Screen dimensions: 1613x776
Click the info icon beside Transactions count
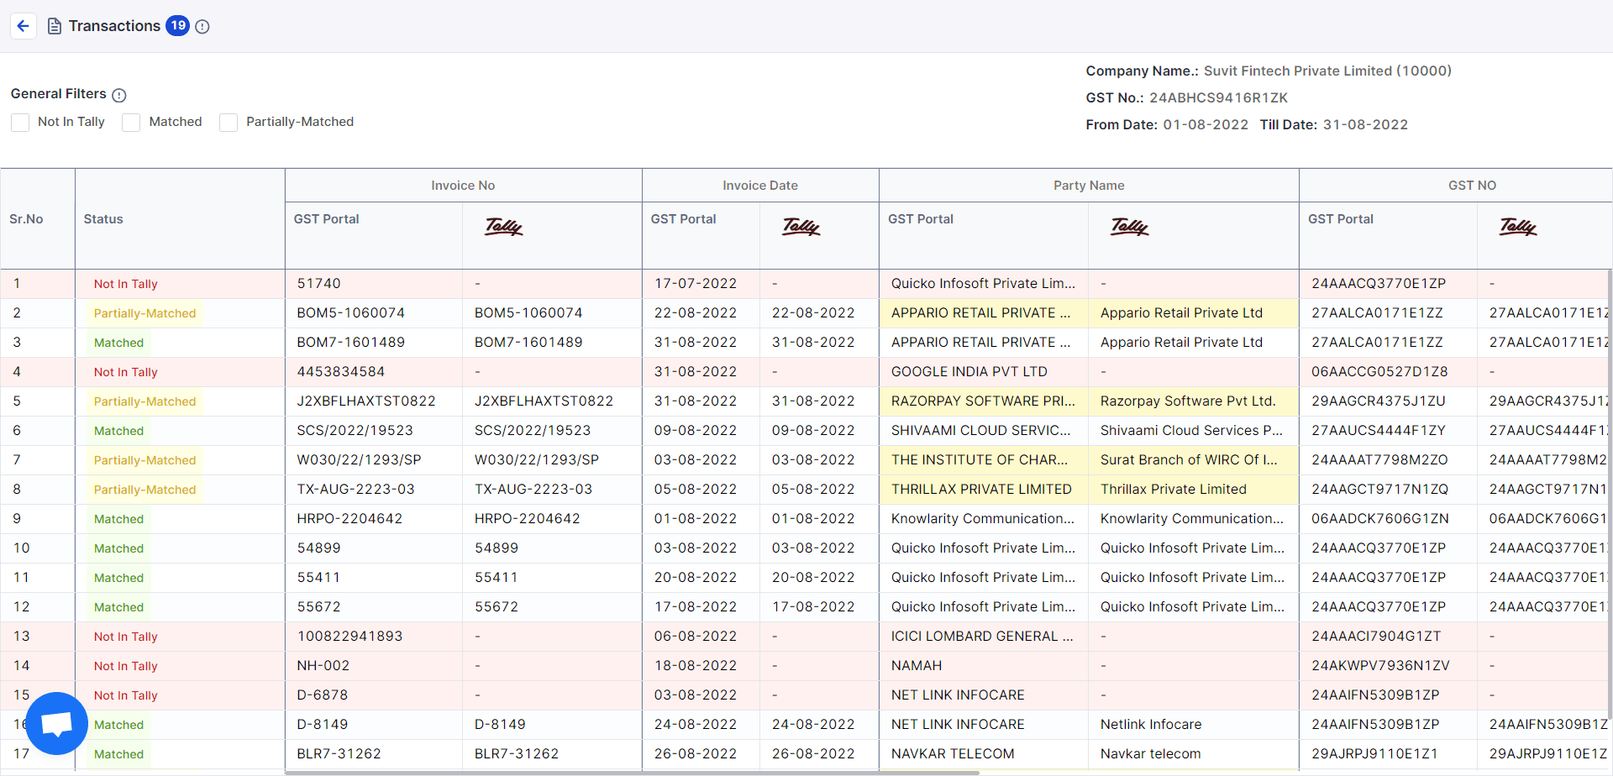pos(202,27)
